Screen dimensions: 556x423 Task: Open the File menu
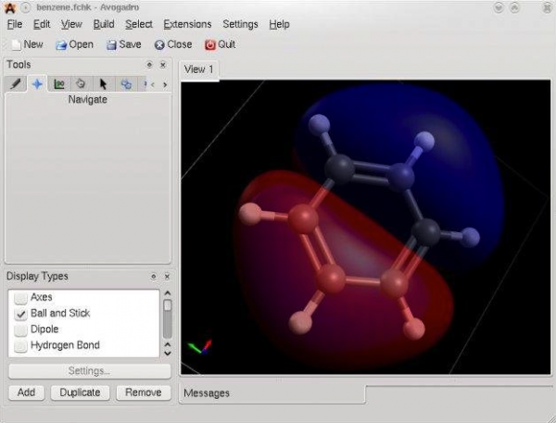pyautogui.click(x=15, y=24)
